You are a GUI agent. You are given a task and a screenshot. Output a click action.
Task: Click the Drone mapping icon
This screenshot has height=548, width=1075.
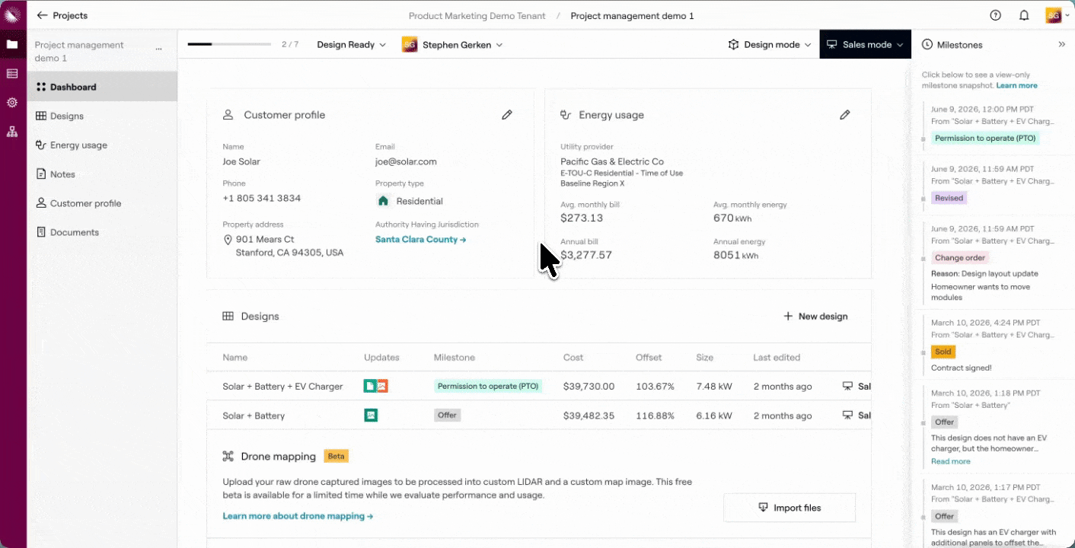tap(228, 457)
